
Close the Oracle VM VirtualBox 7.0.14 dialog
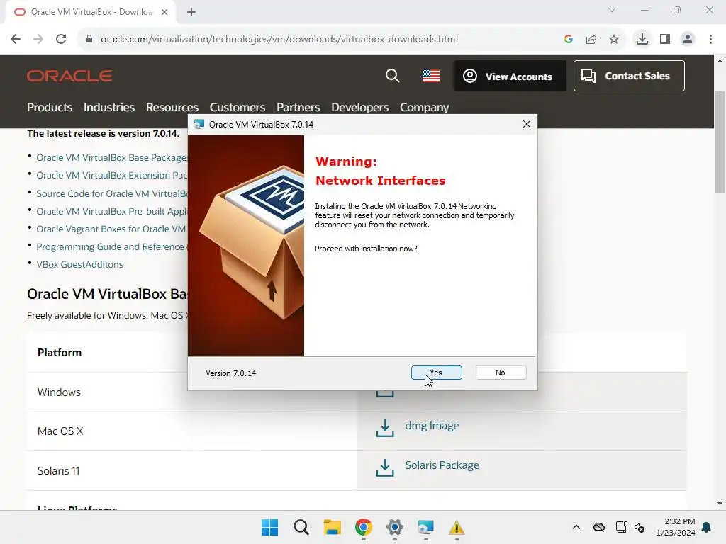pyautogui.click(x=527, y=124)
